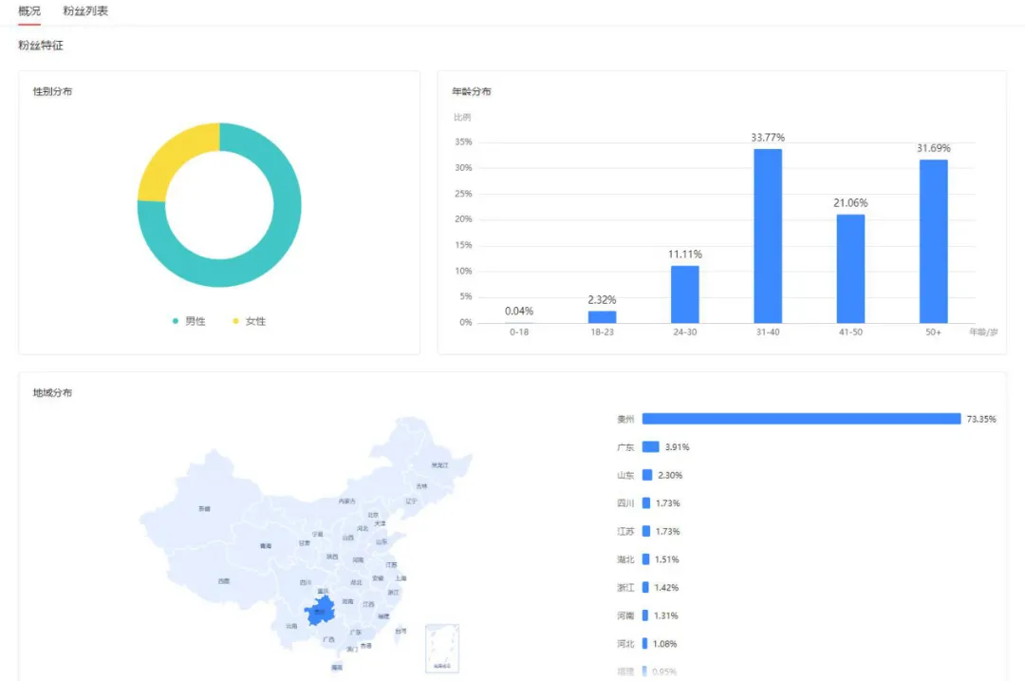
Task: Click 内蒙古 on the China map
Action: coord(347,501)
